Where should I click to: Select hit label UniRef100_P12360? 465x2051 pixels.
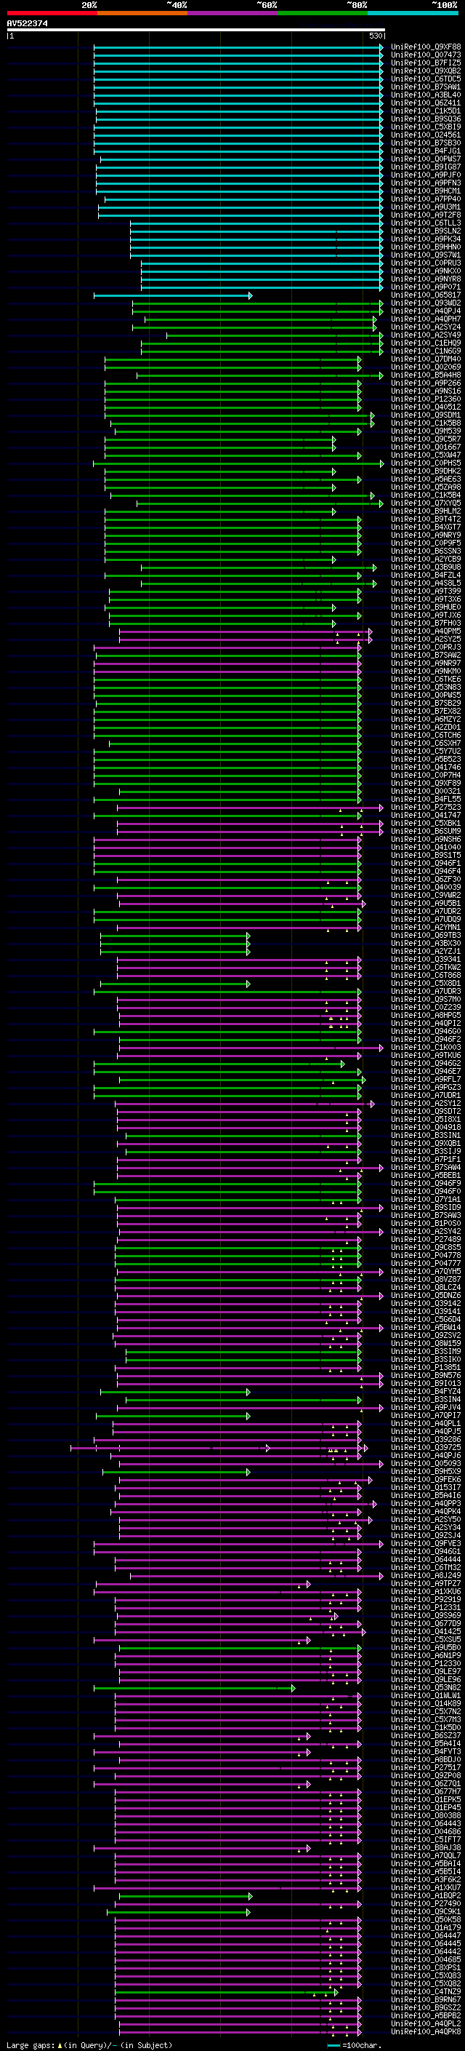[x=426, y=399]
